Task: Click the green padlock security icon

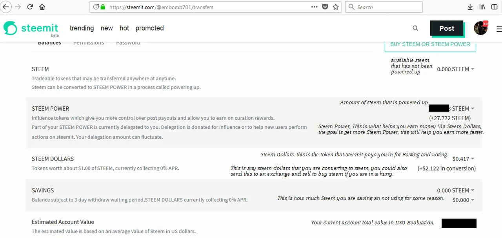Action: click(103, 7)
